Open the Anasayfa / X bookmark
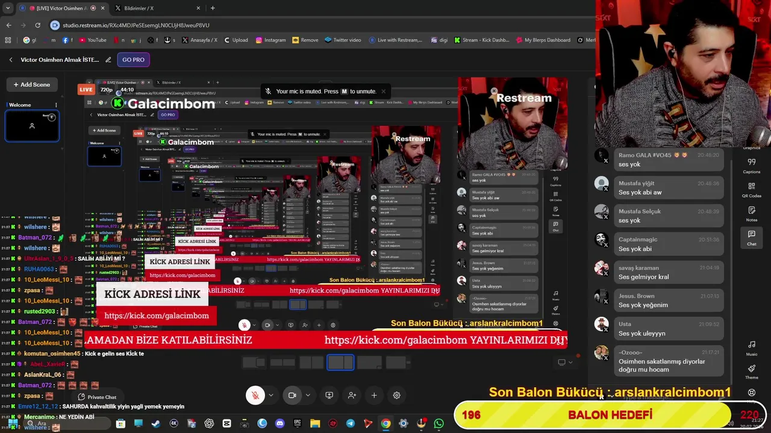 [x=199, y=40]
